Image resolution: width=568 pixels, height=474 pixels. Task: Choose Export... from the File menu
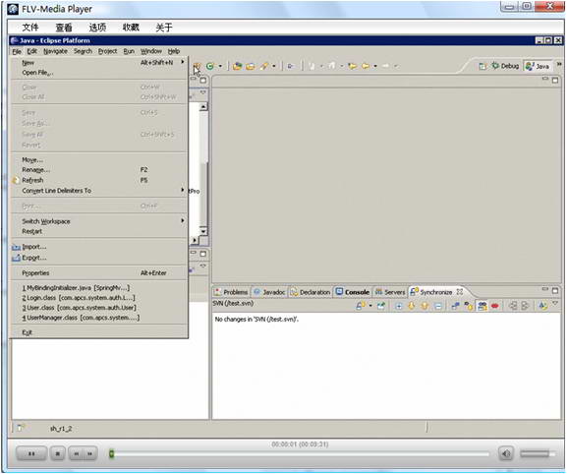click(x=98, y=258)
